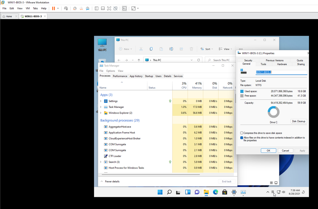Toggle thumbnail bar icon in VMware toolbar
318x209 pixels.
click(103, 8)
